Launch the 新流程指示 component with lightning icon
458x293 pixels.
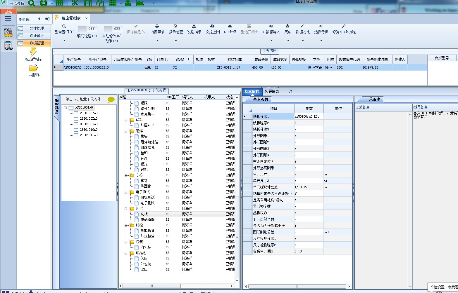33,55
